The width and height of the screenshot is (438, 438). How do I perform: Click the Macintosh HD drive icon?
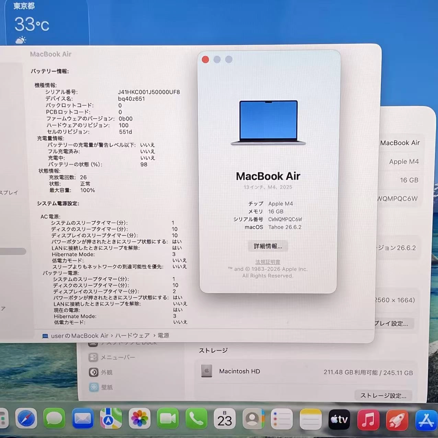206,371
